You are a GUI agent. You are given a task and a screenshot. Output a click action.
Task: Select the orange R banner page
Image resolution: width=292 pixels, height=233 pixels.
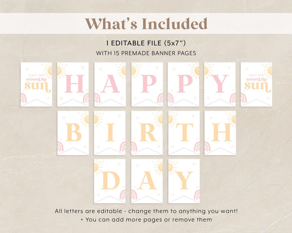(x=147, y=133)
